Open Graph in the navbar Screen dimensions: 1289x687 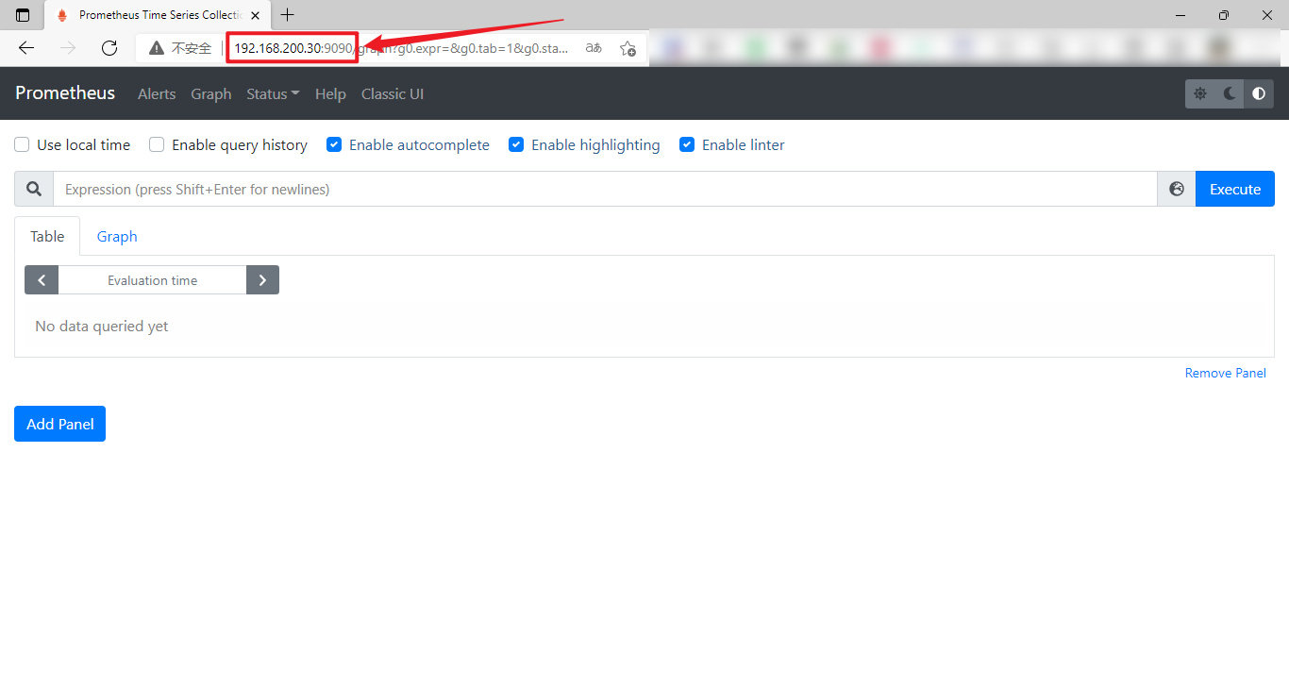211,93
